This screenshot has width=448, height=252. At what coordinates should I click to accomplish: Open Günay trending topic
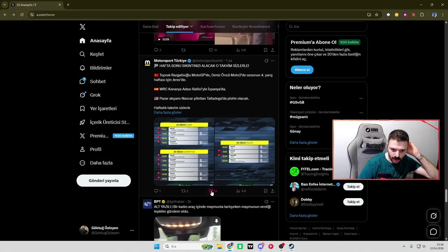pos(295,131)
